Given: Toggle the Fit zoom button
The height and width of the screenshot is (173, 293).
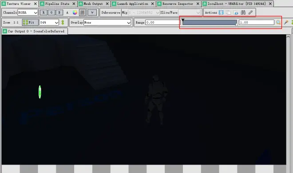Looking at the screenshot, I should click(x=30, y=23).
